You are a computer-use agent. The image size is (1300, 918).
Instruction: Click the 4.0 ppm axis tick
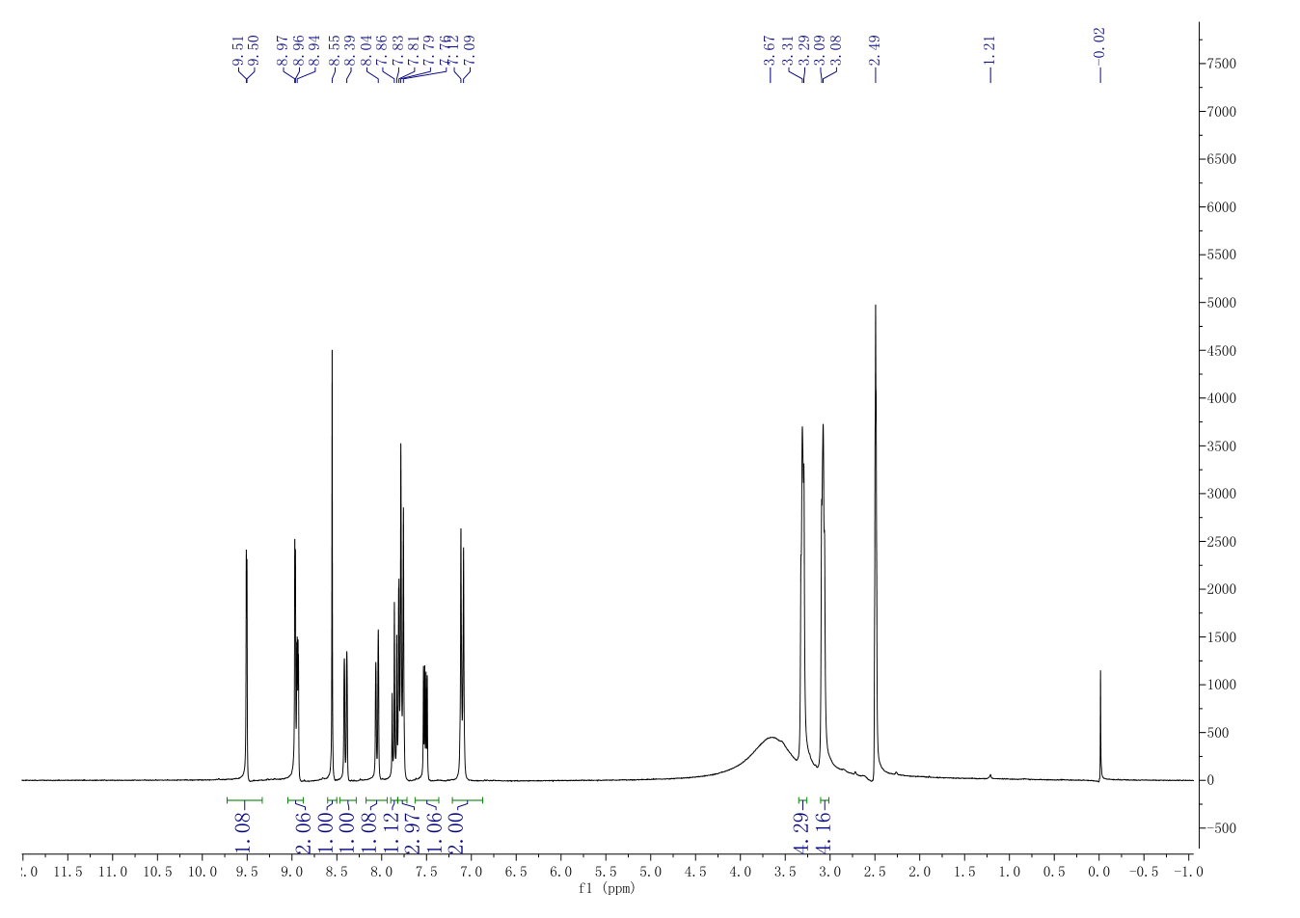pyautogui.click(x=741, y=872)
